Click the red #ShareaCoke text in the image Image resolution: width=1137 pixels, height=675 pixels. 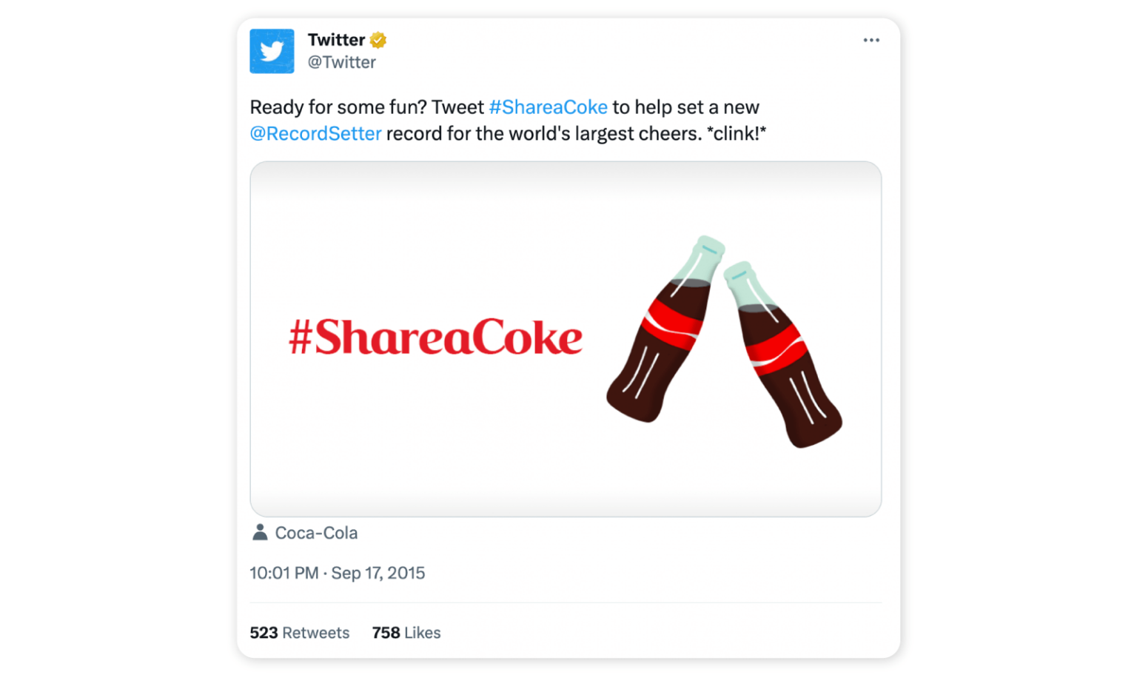[435, 337]
